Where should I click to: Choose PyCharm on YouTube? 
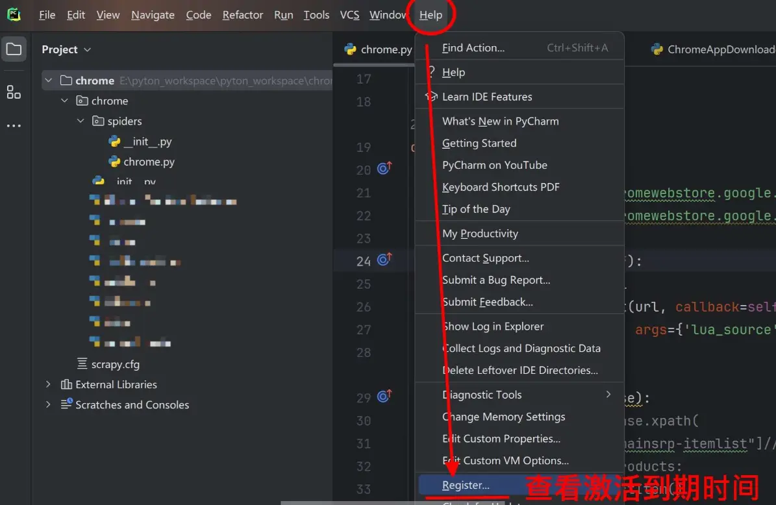pyautogui.click(x=519, y=165)
